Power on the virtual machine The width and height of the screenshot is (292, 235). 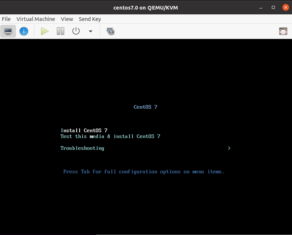pos(45,31)
